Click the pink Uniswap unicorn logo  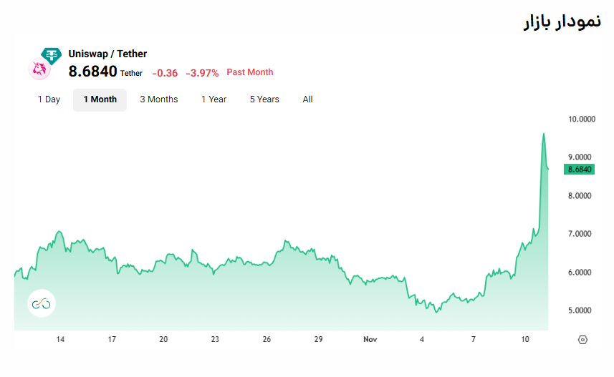(x=39, y=69)
